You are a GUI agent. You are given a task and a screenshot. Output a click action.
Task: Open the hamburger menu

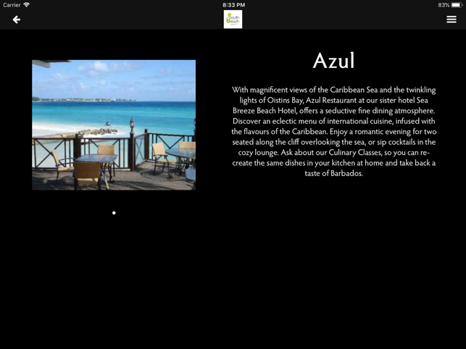[451, 20]
